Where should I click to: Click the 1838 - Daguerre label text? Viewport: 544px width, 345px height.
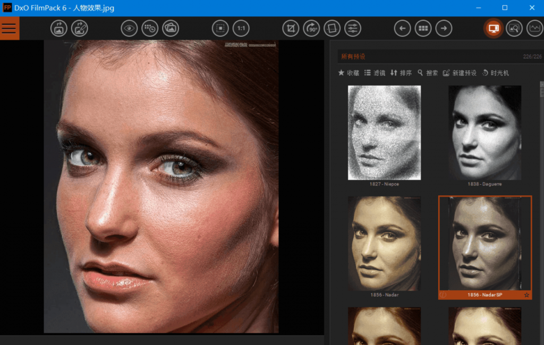click(484, 184)
